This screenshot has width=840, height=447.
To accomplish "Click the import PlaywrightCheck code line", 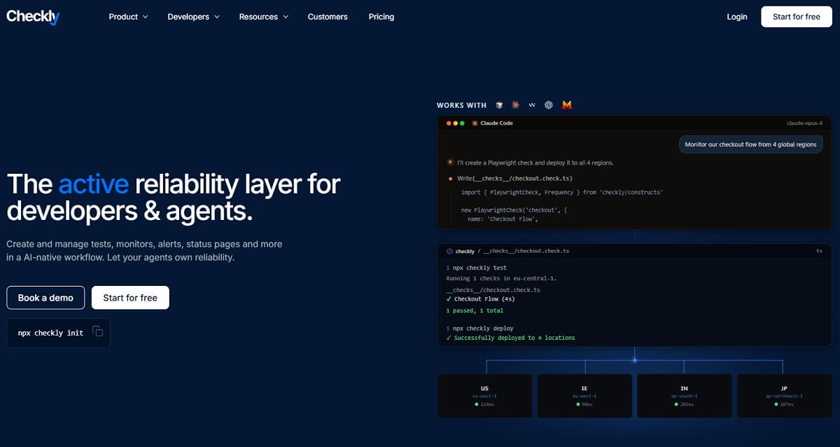I will pos(562,192).
